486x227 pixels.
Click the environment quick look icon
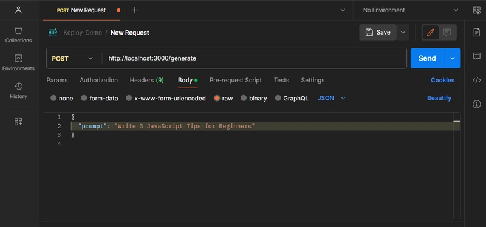click(x=477, y=10)
